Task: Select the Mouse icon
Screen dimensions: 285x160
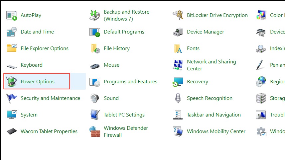Action: (95, 66)
